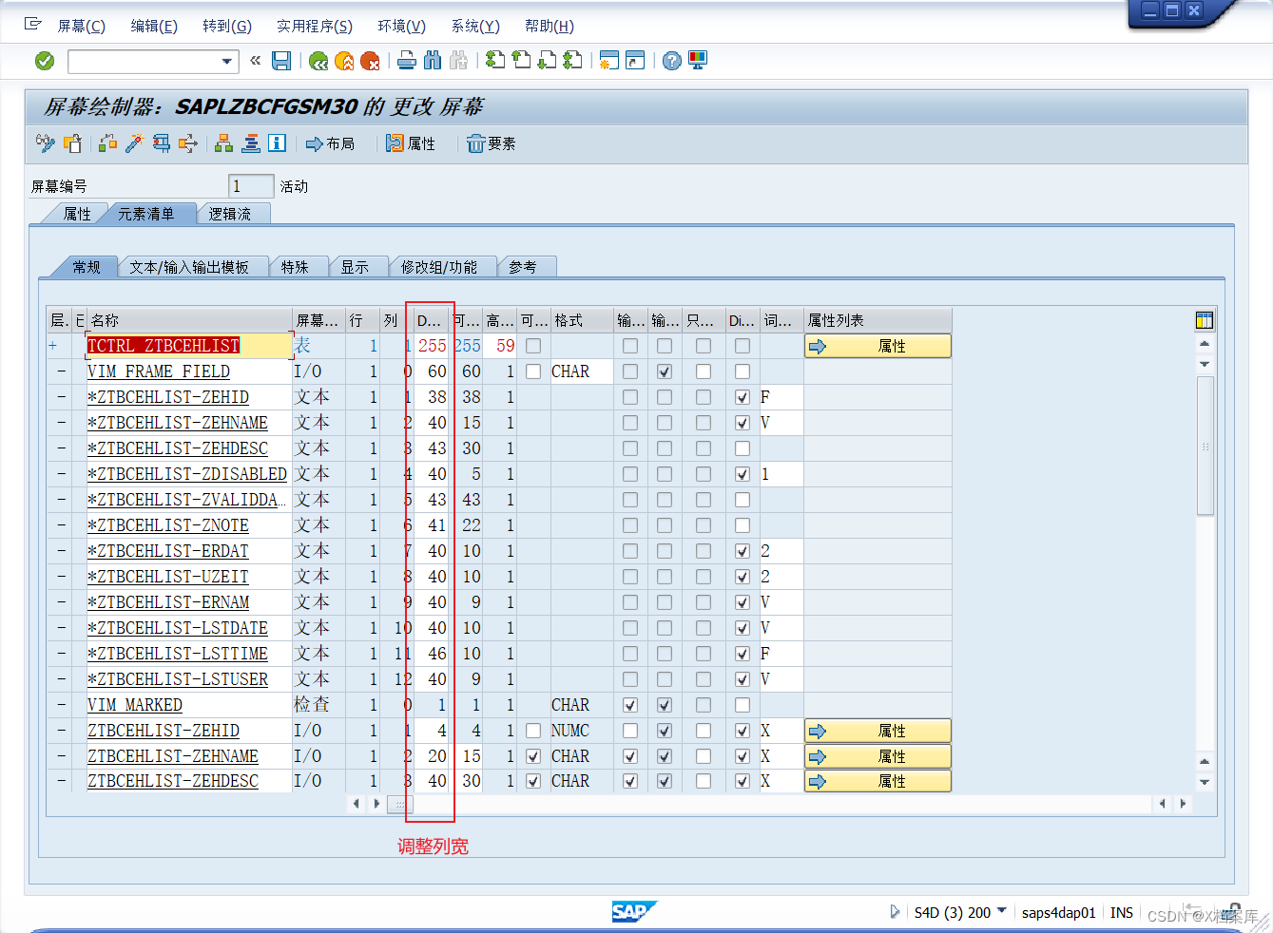The height and width of the screenshot is (933, 1273).
Task: Toggle Di... checkbox for *ZTBCEHLIST-LSTUSER row
Action: [x=743, y=679]
